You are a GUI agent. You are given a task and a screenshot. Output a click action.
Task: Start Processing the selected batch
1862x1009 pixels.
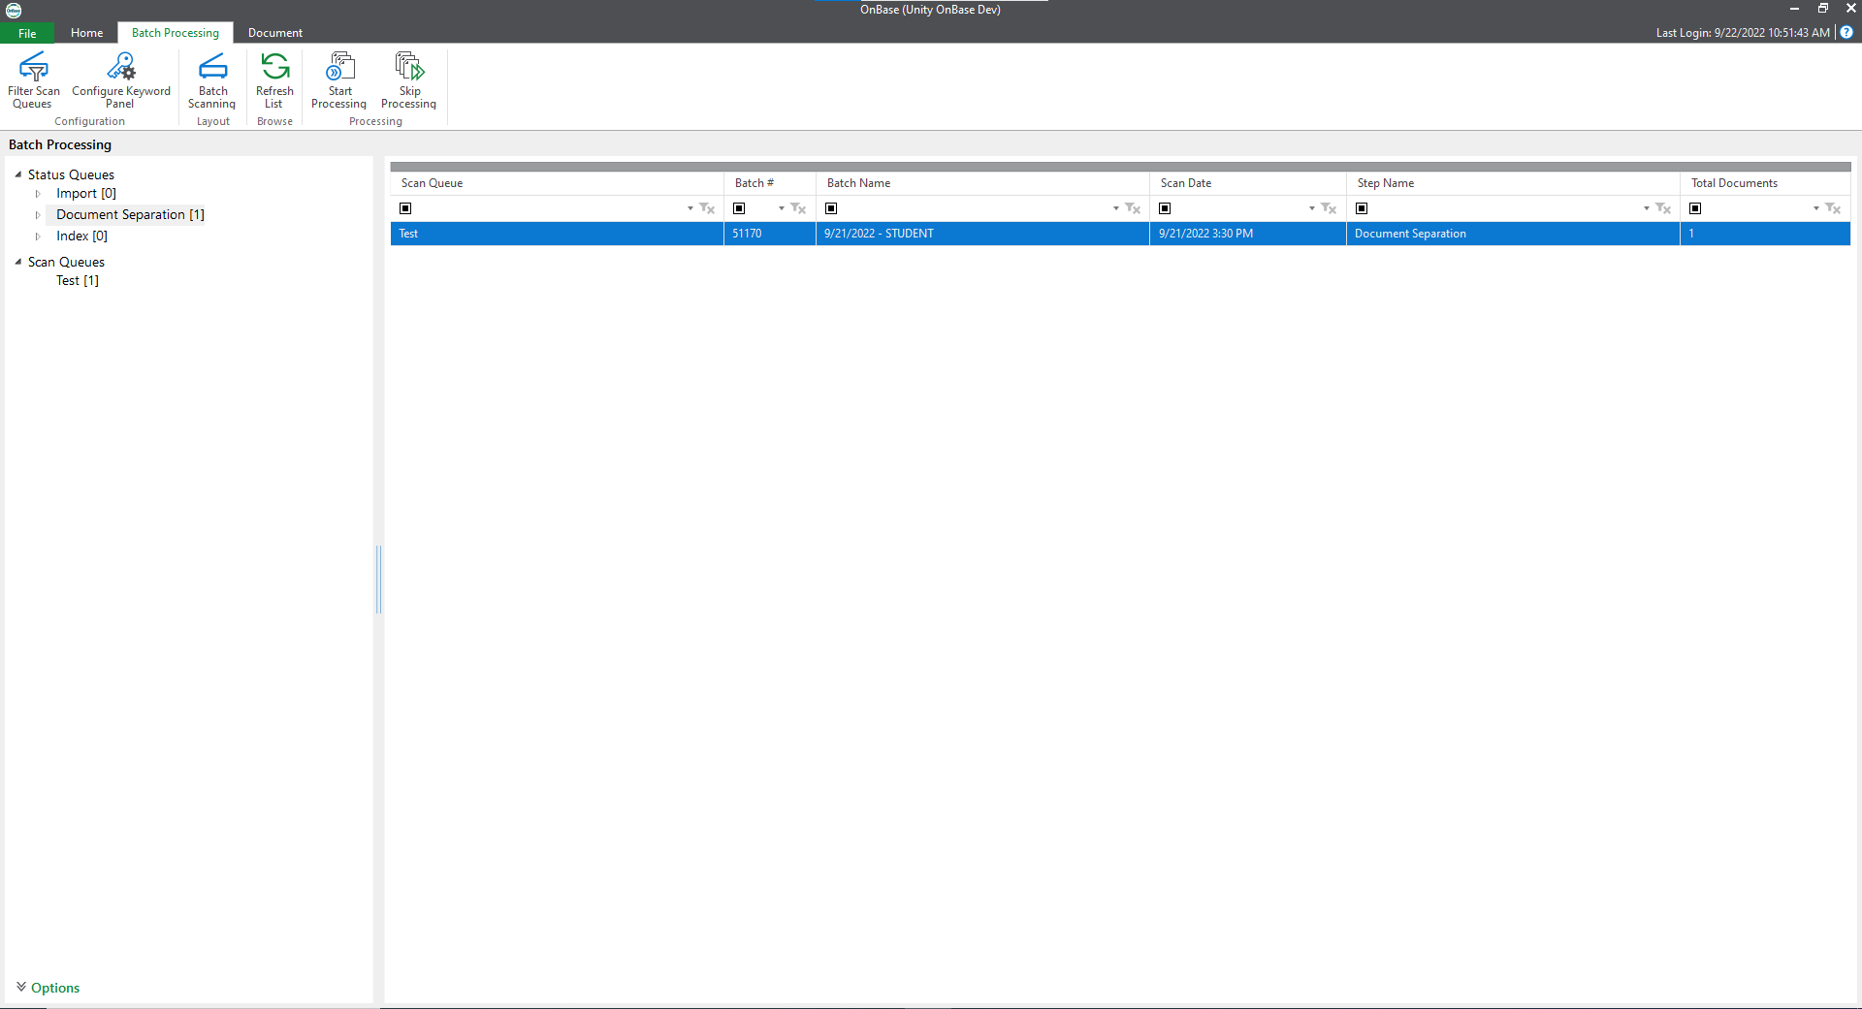pyautogui.click(x=338, y=79)
